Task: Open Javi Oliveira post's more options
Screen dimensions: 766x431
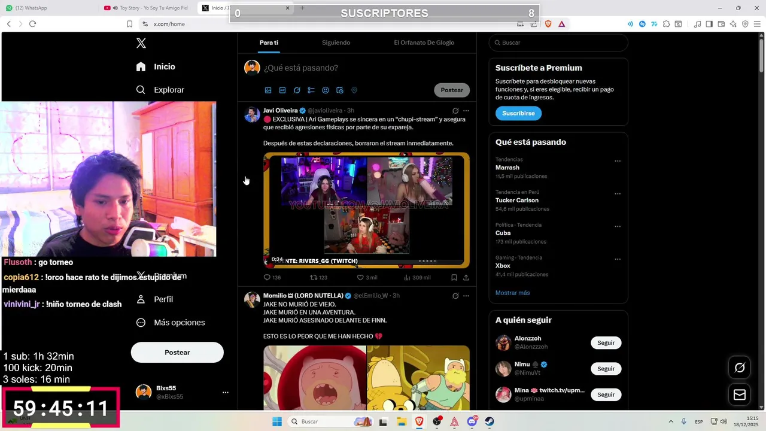Action: pyautogui.click(x=466, y=111)
